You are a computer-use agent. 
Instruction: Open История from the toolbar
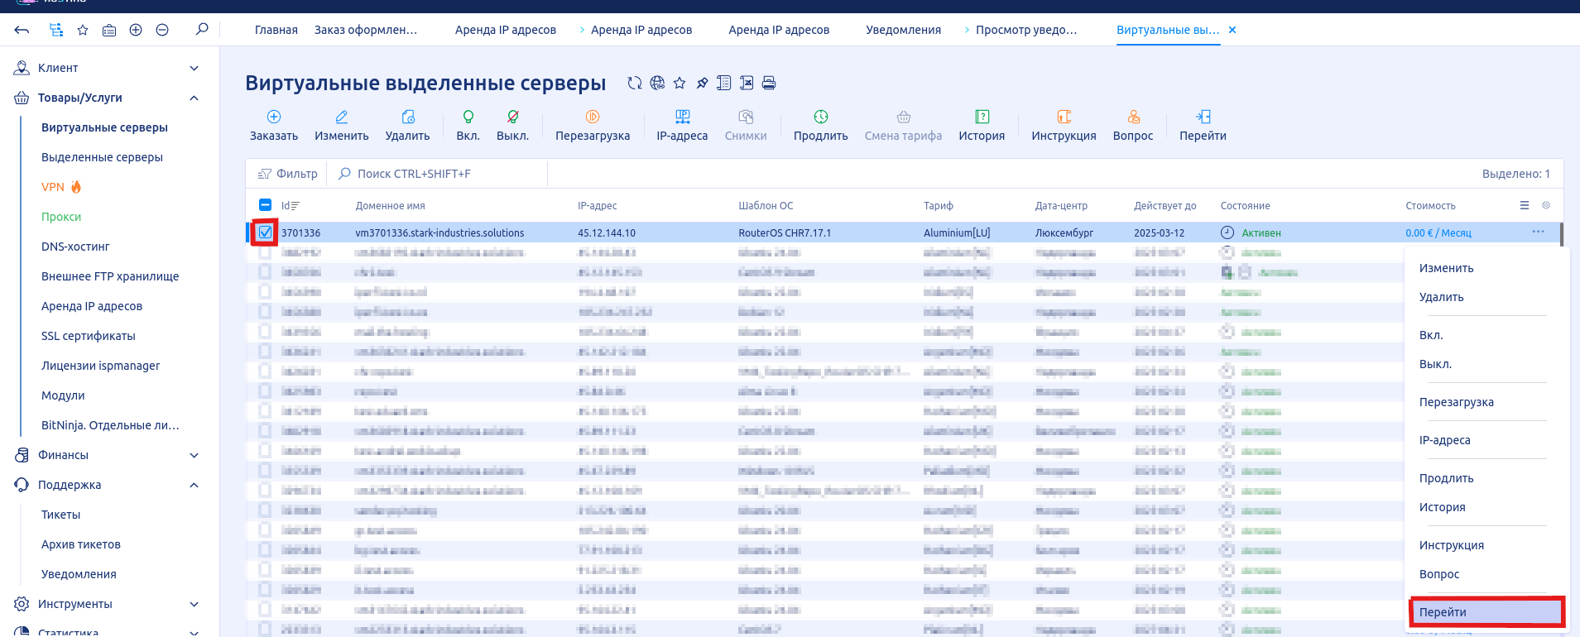982,126
